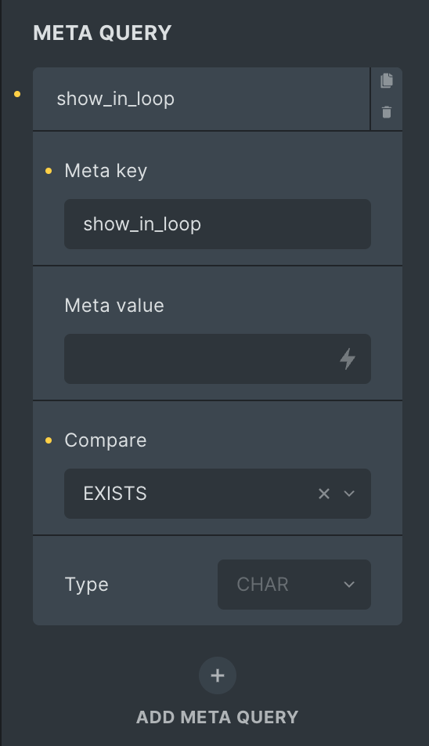429x746 pixels.
Task: Open the Compare dropdown showing EXISTS
Action: click(218, 494)
